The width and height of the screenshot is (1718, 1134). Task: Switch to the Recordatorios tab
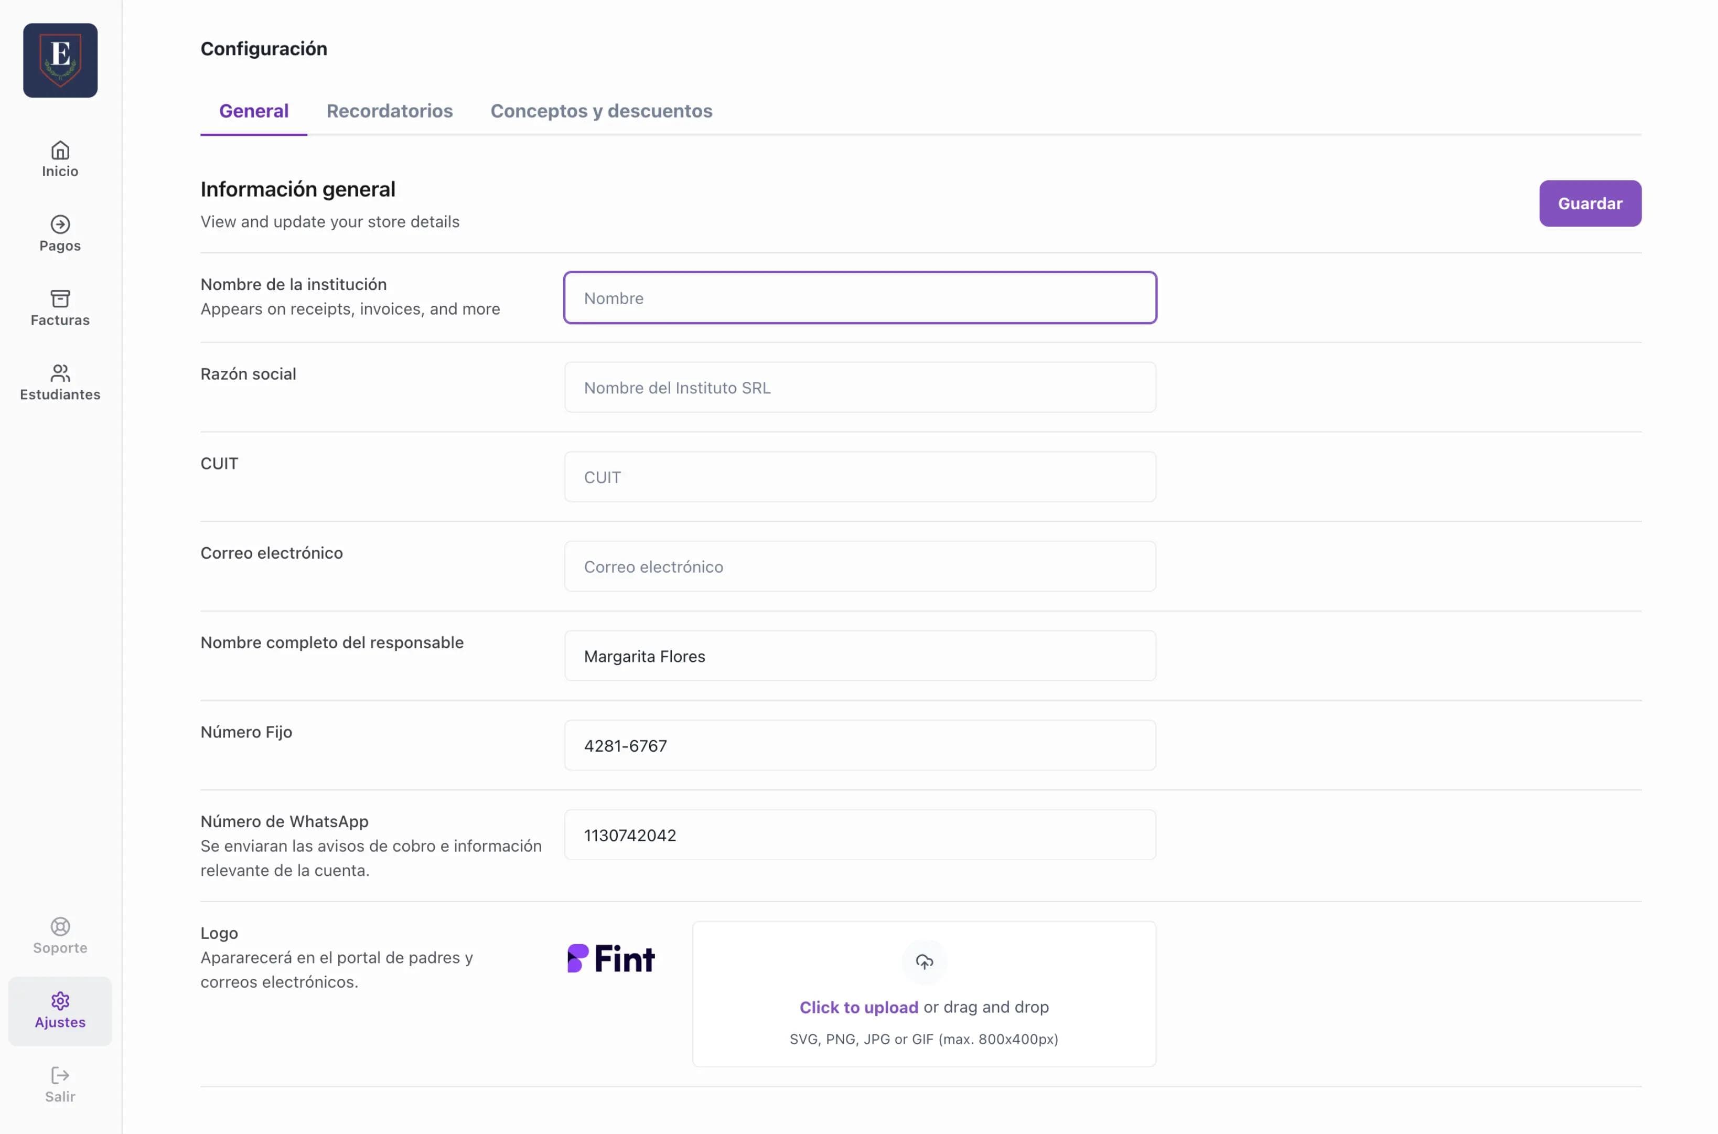coord(390,111)
